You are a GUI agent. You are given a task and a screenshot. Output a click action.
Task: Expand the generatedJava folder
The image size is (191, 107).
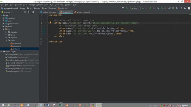pyautogui.click(x=4, y=24)
